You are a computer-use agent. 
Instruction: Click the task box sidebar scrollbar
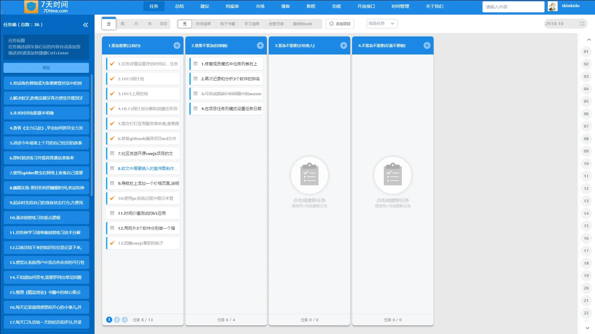coord(92,135)
